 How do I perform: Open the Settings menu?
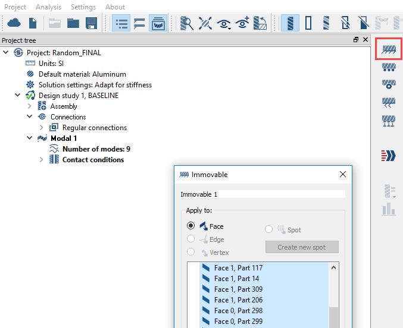coord(83,7)
